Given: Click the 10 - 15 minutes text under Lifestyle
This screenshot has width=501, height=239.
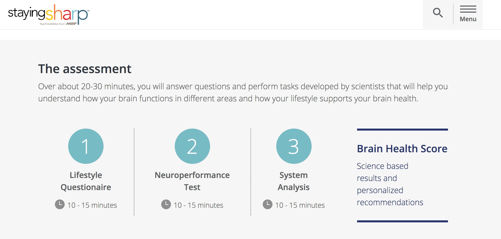Looking at the screenshot, I should (92, 205).
